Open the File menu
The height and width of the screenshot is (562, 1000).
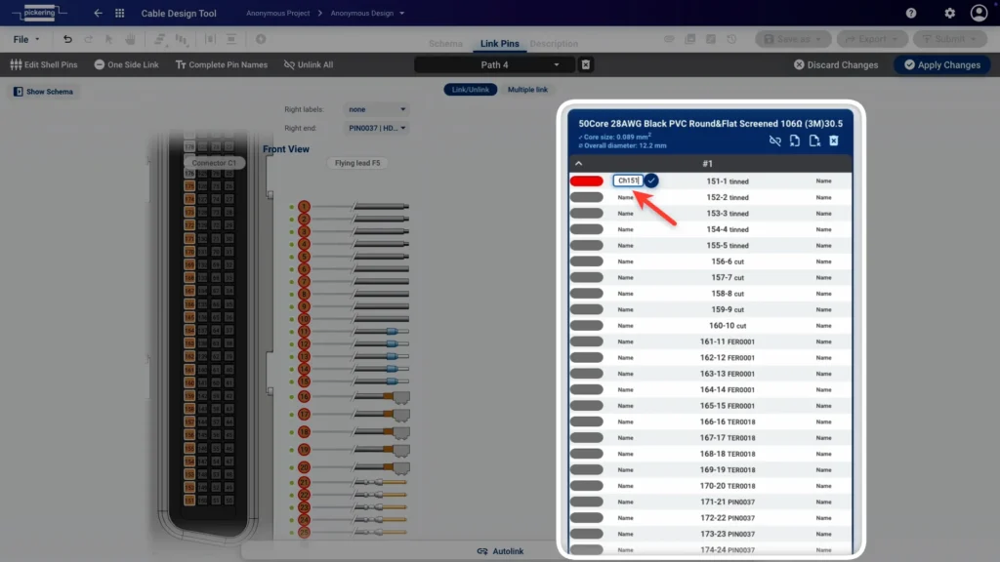26,39
